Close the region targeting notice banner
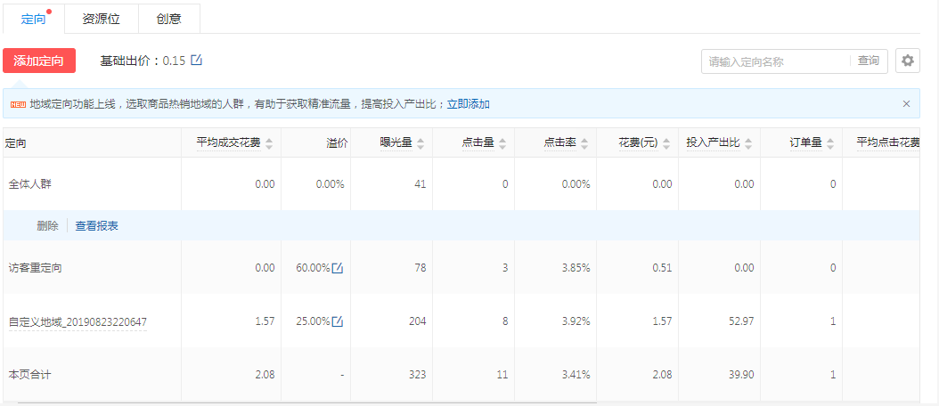The height and width of the screenshot is (406, 939). click(906, 104)
